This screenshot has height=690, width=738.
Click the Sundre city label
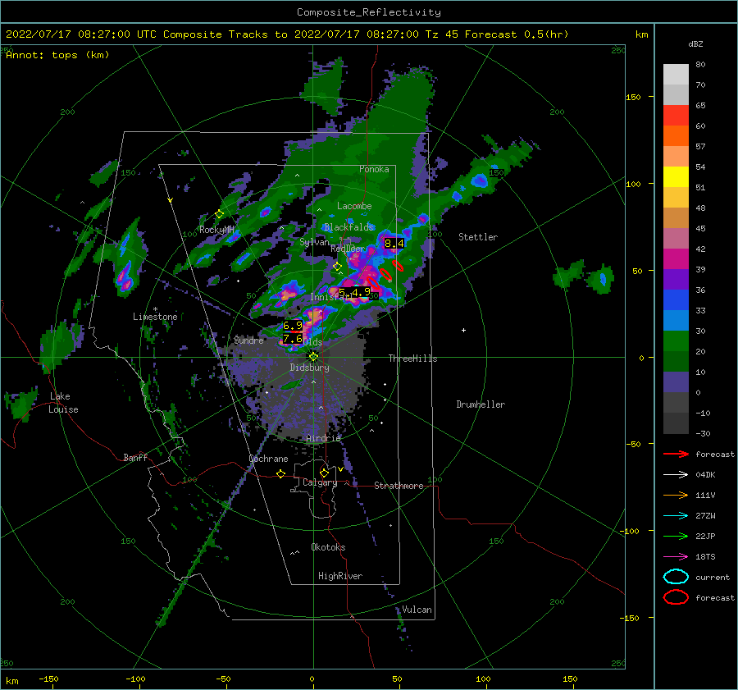pyautogui.click(x=248, y=340)
